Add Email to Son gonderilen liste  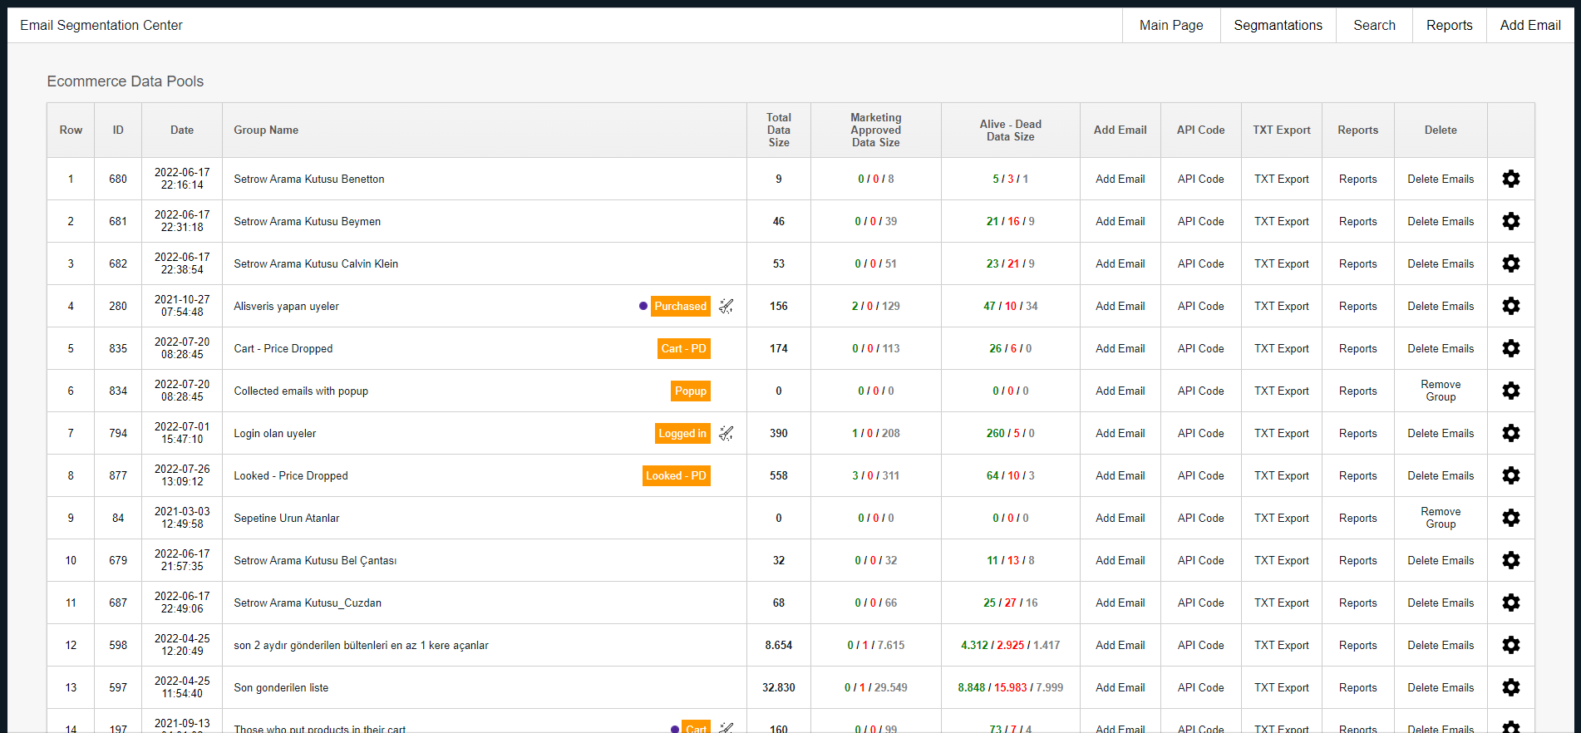pyautogui.click(x=1120, y=687)
